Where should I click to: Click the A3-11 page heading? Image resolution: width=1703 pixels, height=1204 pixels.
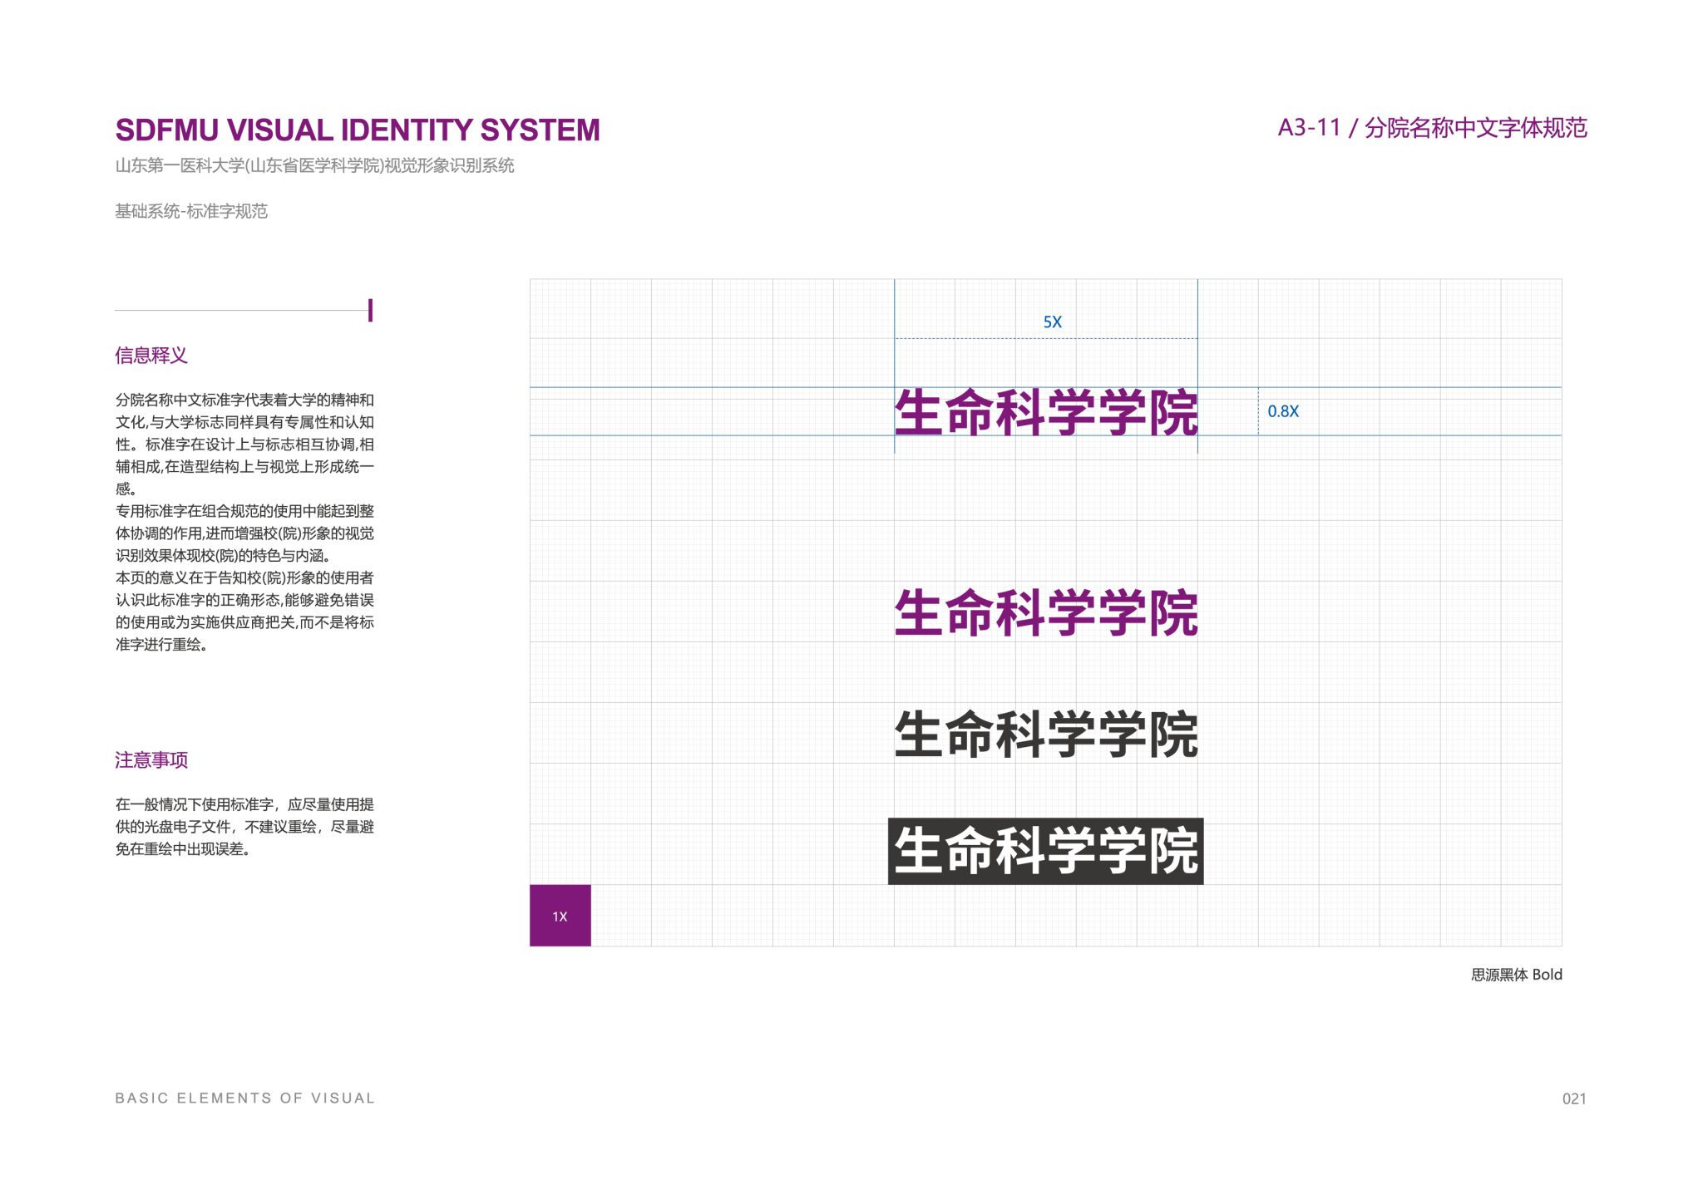[1432, 128]
